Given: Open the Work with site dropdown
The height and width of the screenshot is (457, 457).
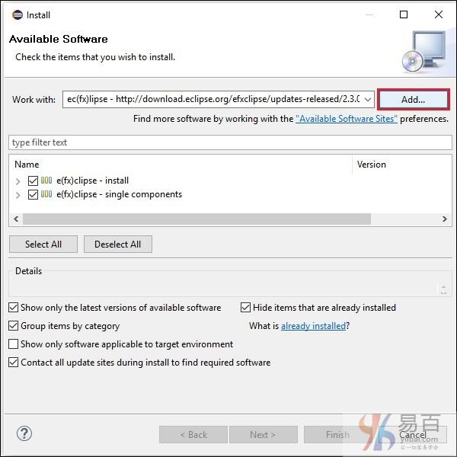Looking at the screenshot, I should point(368,99).
